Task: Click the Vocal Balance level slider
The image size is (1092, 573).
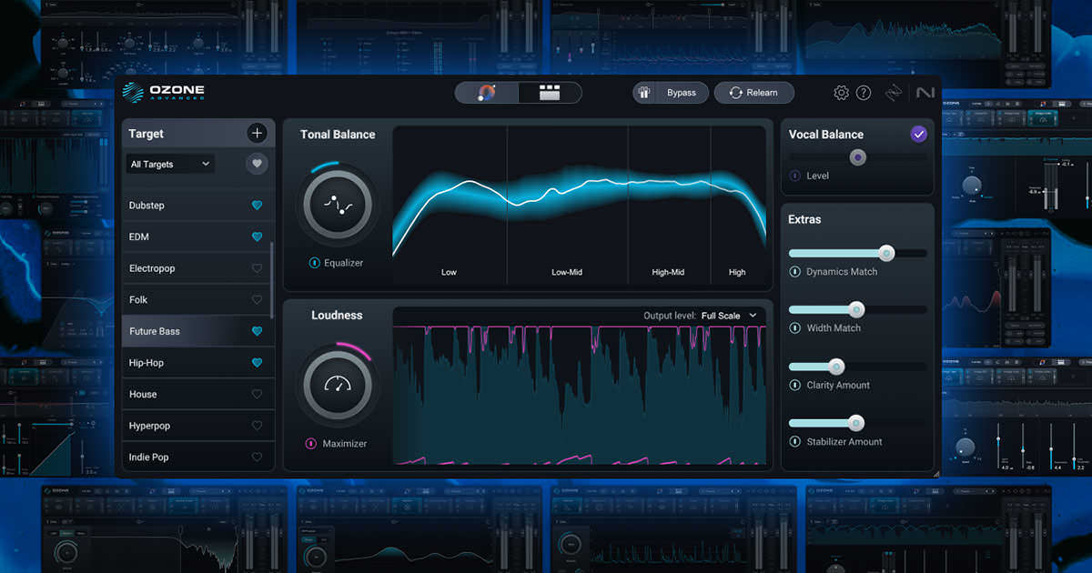Action: click(857, 157)
